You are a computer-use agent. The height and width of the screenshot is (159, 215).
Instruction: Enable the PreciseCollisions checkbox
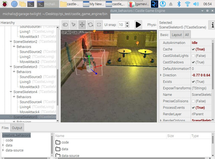[x=193, y=101]
